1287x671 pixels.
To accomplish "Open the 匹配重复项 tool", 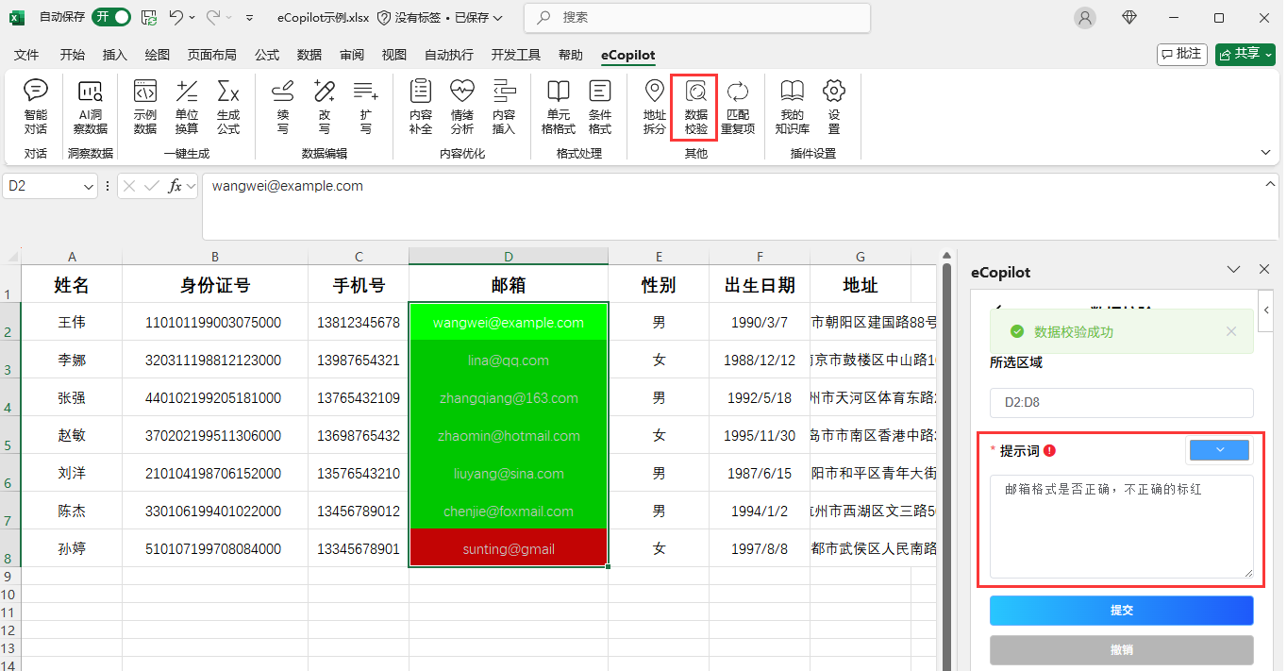I will [x=738, y=107].
